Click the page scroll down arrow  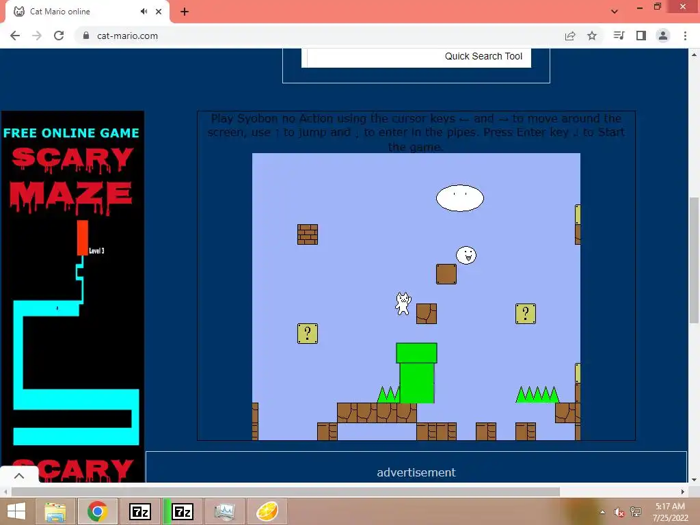694,480
